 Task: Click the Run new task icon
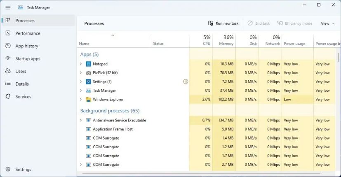pyautogui.click(x=211, y=23)
